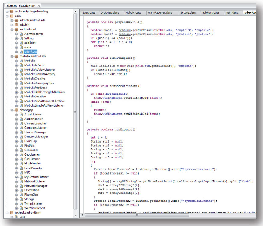Click the phonegap package icon
The height and width of the screenshot is (226, 263).
16,110
